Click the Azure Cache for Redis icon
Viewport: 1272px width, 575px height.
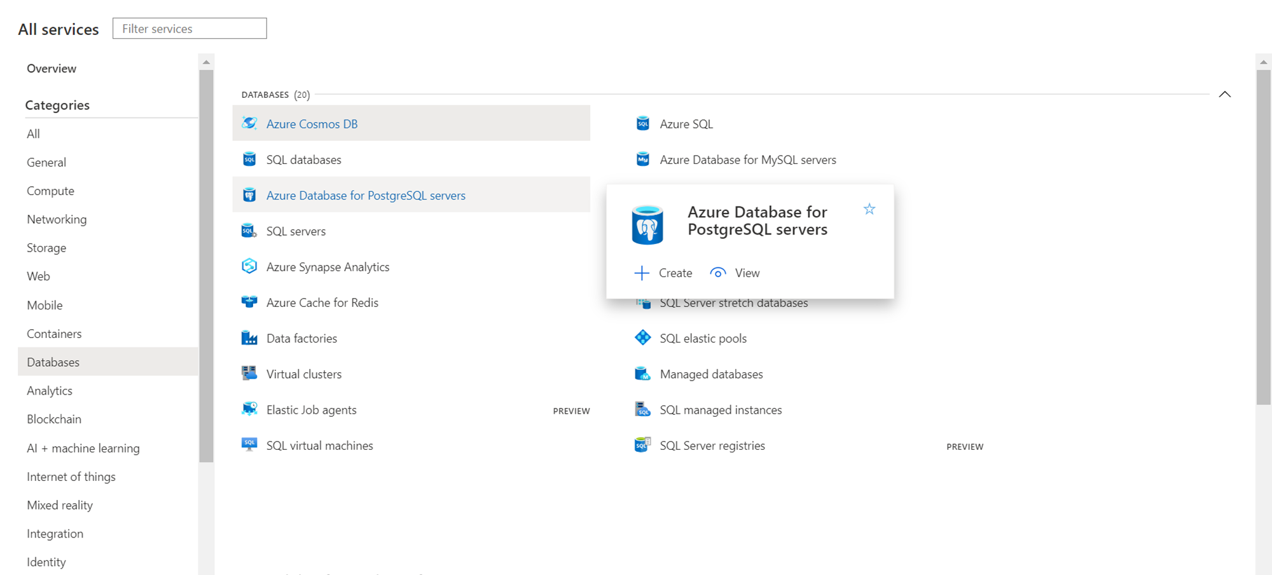[249, 302]
